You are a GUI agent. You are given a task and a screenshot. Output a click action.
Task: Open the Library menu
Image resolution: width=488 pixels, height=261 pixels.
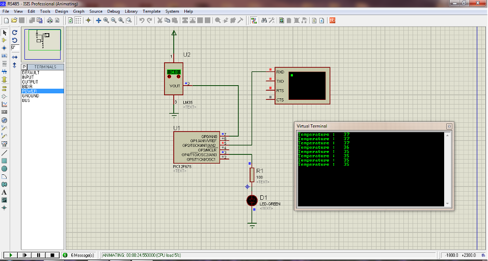[x=131, y=11]
